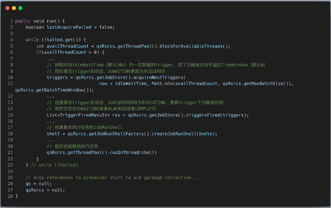331x208 pixels.
Task: Click line number 15
Action: click(x=10, y=115)
